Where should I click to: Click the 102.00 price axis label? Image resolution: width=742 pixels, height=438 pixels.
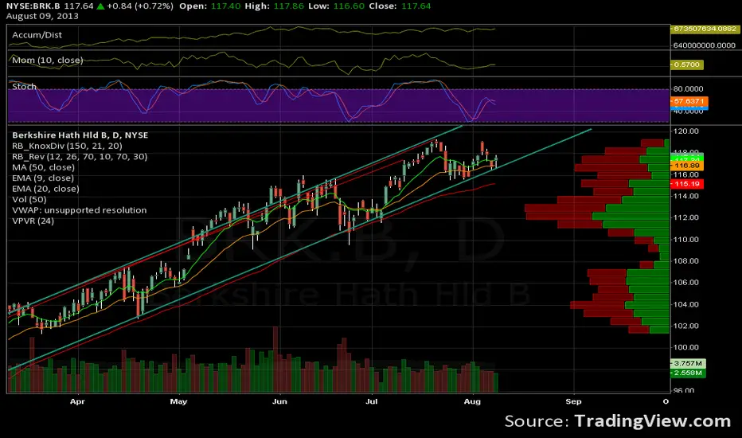tap(686, 326)
